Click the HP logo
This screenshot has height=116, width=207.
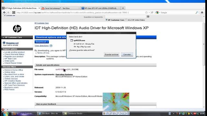pos(17,29)
